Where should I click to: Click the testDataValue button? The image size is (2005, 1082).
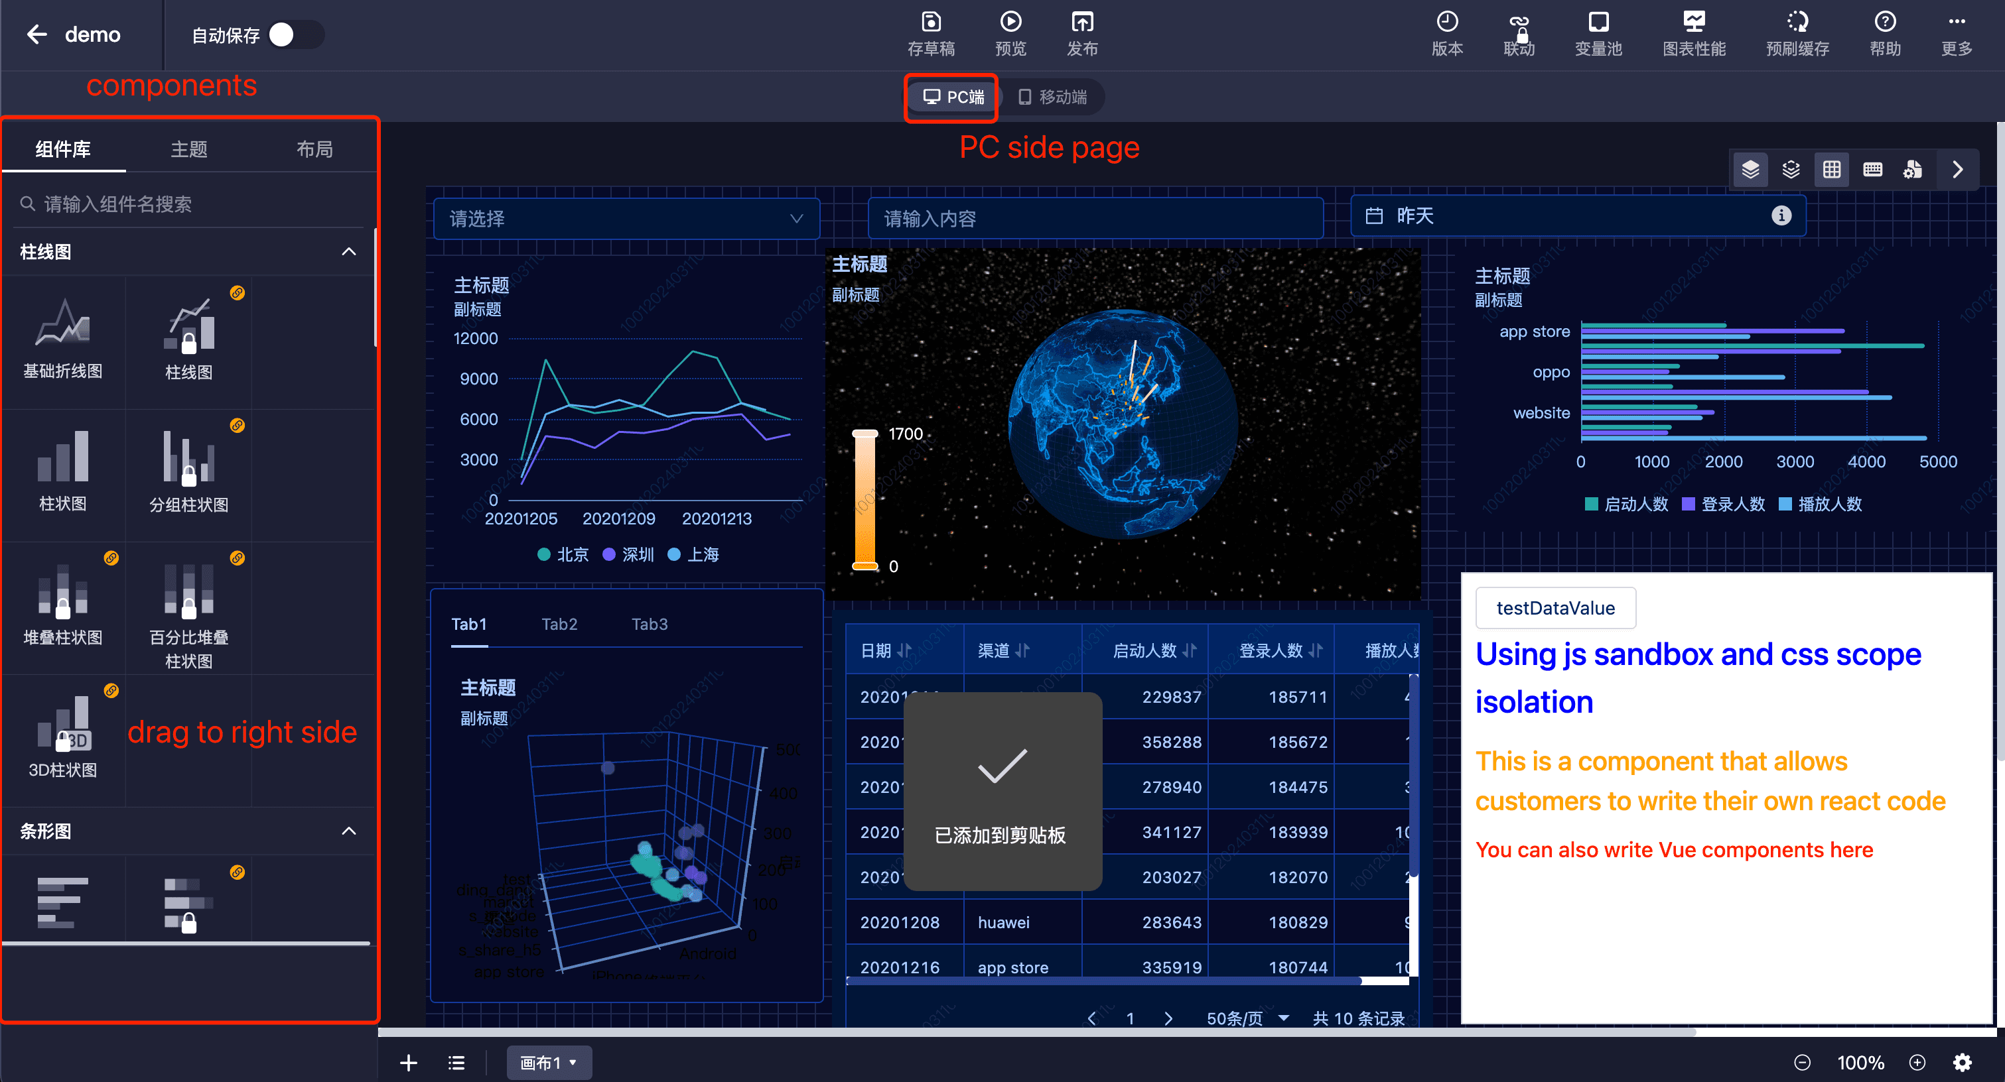pyautogui.click(x=1555, y=607)
